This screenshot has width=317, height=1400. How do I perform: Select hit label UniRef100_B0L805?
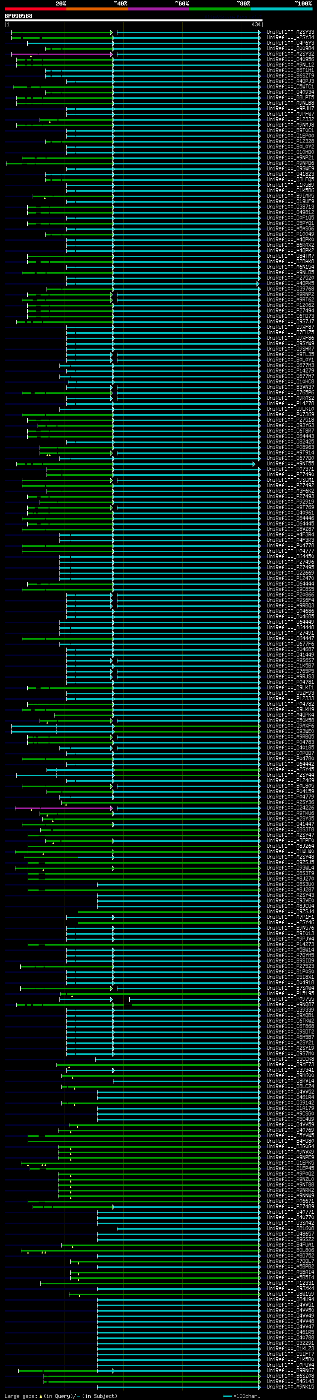(290, 786)
